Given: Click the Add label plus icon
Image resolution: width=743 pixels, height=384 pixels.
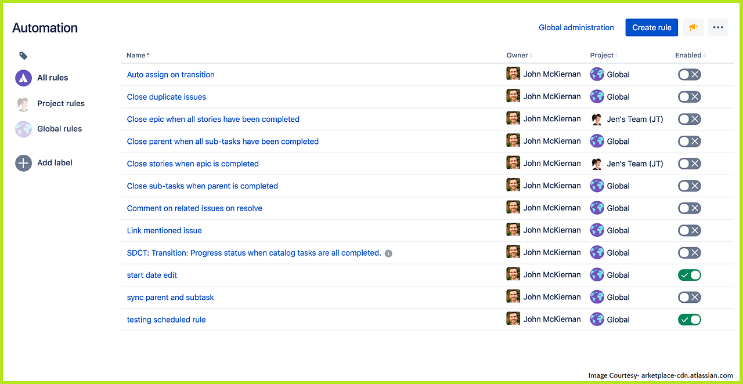Looking at the screenshot, I should (23, 163).
